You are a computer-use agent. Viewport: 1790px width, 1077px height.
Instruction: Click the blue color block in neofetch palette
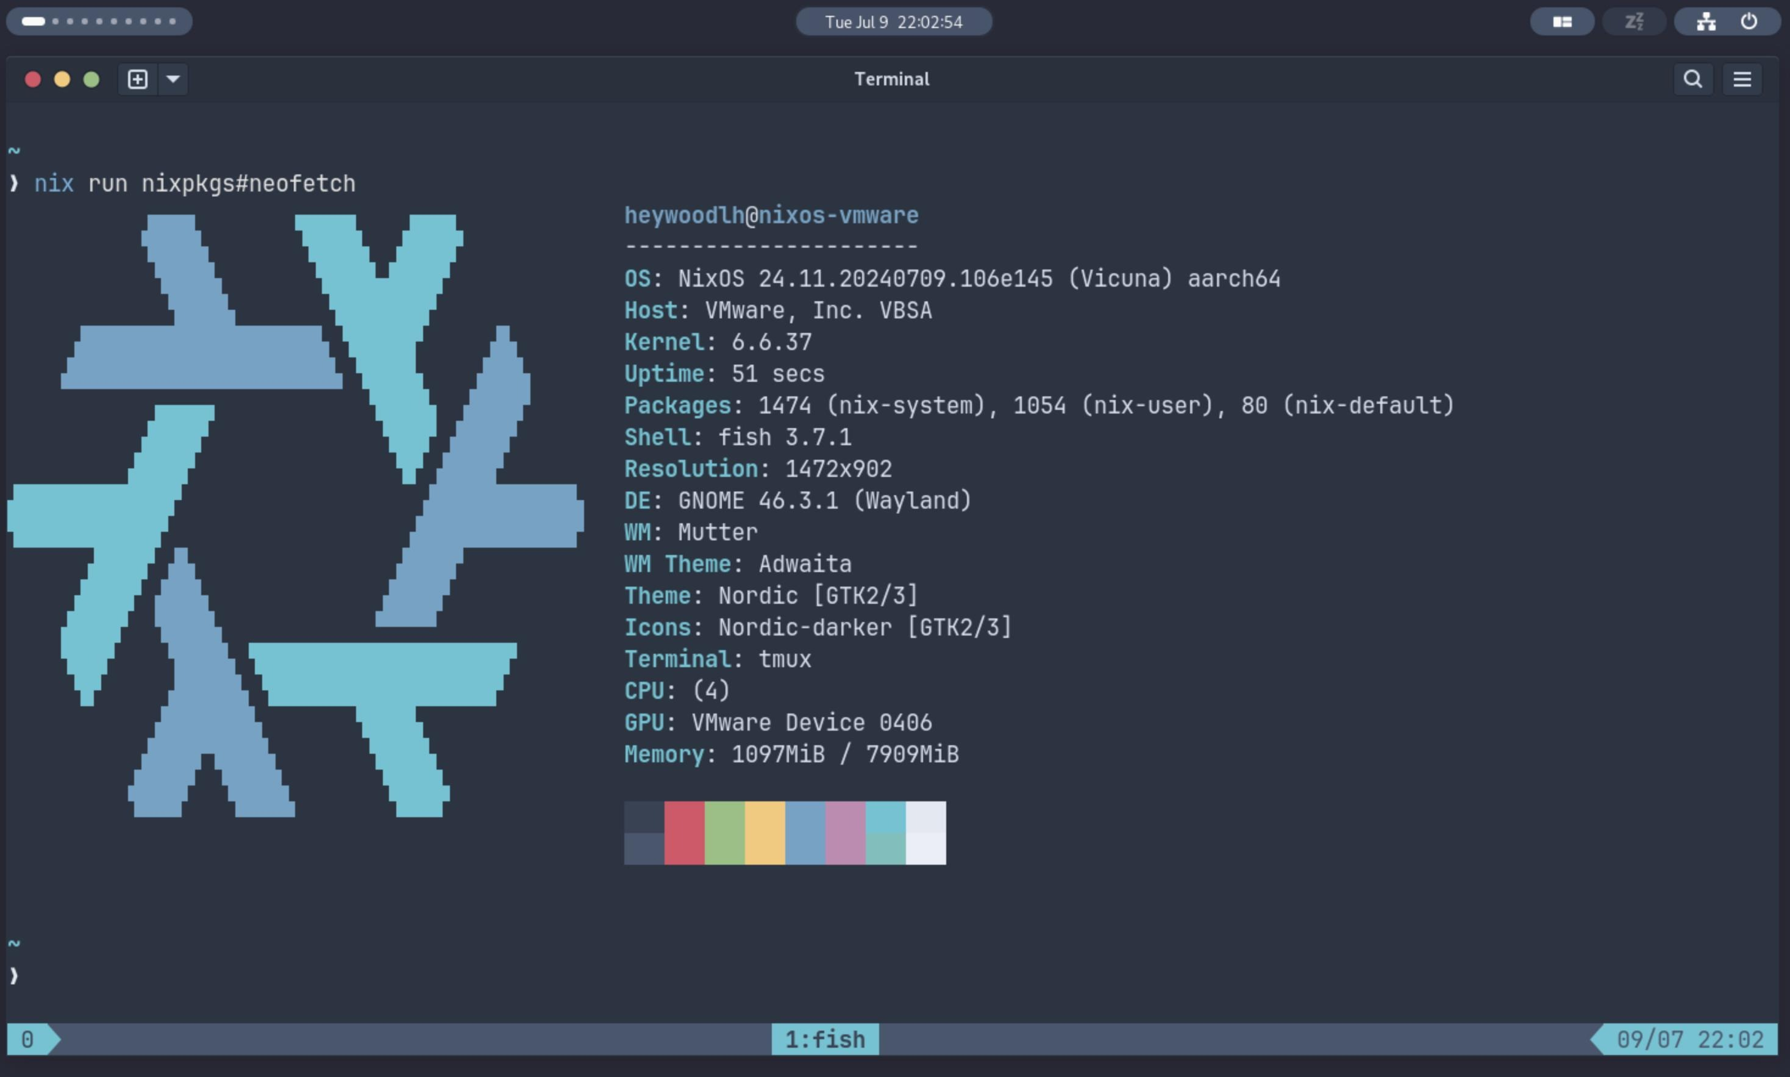(805, 832)
